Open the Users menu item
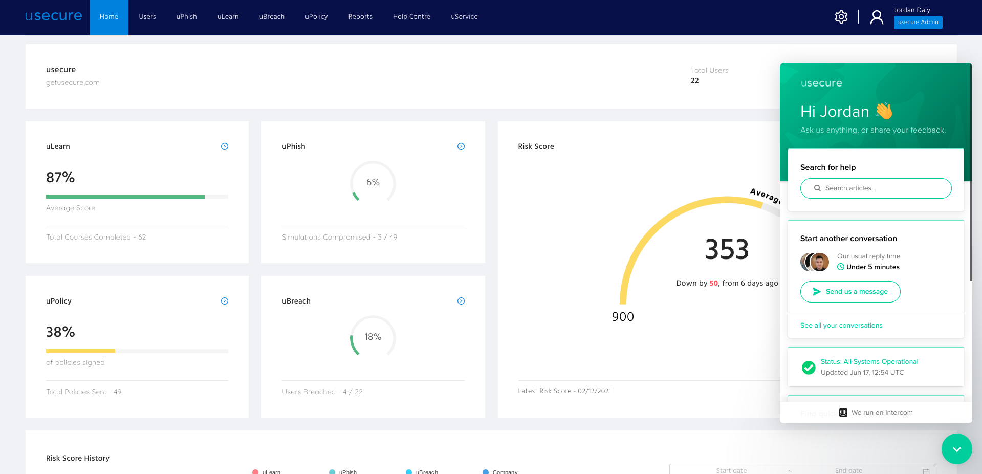Viewport: 982px width, 474px height. [147, 17]
